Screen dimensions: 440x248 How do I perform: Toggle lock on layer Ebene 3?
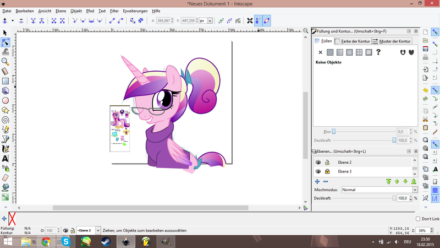[x=327, y=171]
